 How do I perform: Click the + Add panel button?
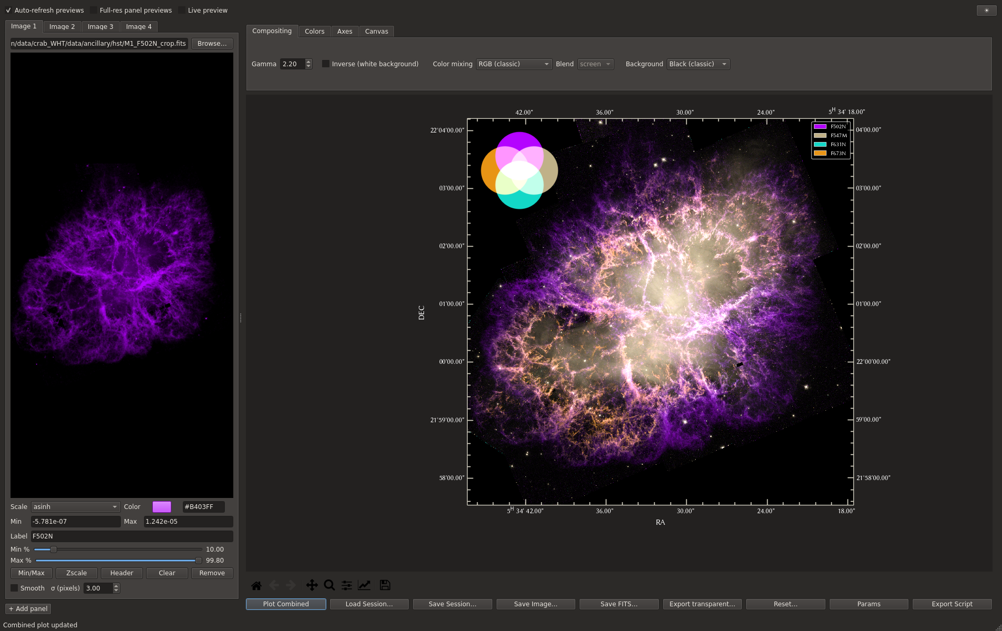coord(28,609)
